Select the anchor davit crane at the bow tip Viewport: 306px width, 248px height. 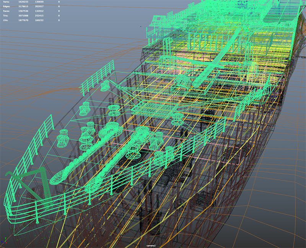click(x=27, y=183)
